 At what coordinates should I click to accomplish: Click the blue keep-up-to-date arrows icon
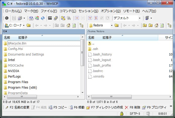click(x=43, y=18)
